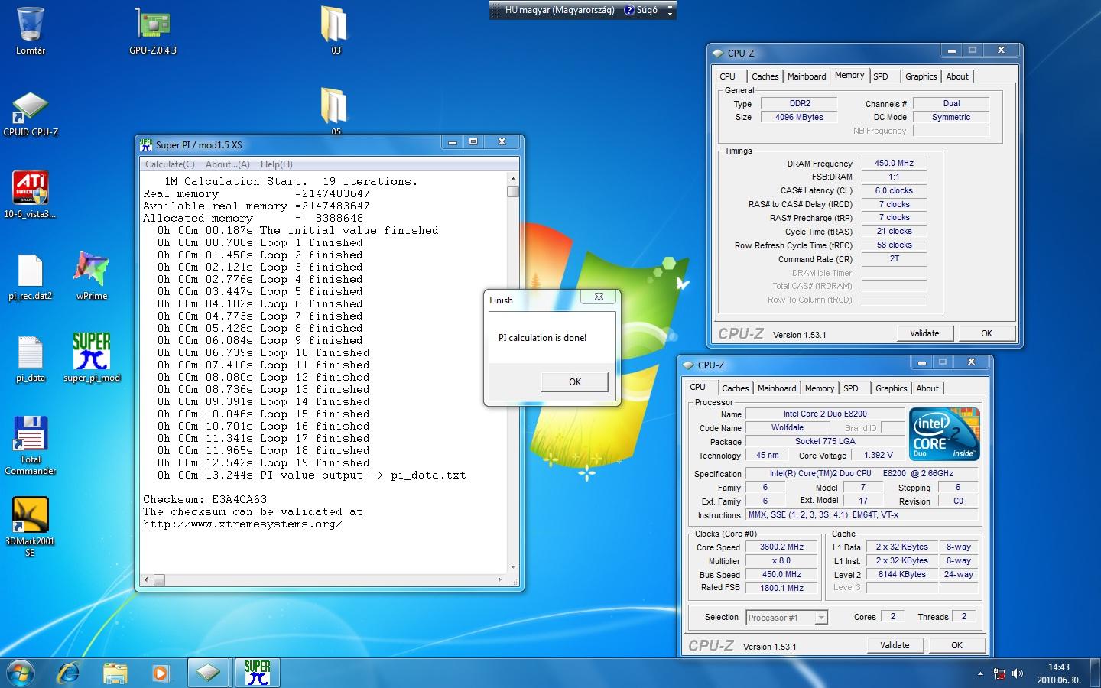
Task: Switch to Caches tab in lower CPU-Z
Action: pos(735,388)
